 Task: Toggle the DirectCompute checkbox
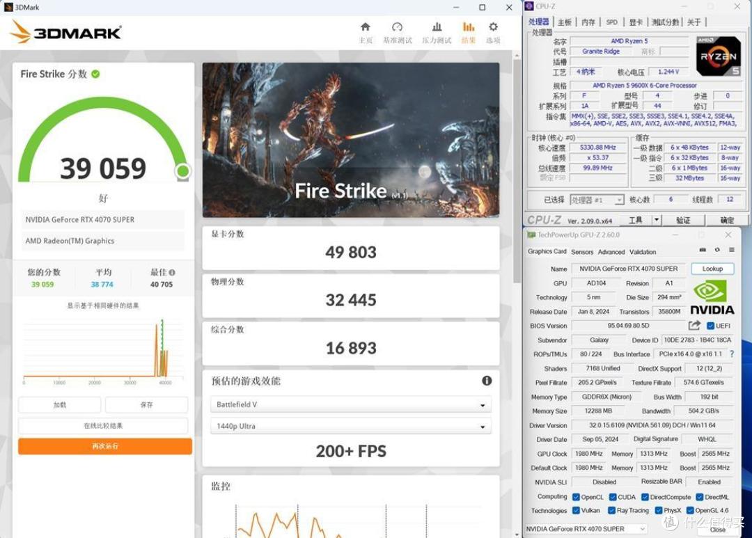(645, 497)
